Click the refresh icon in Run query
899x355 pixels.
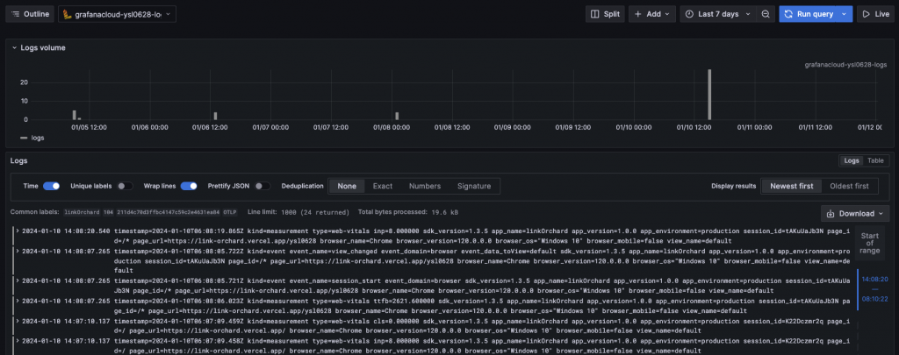click(x=789, y=14)
